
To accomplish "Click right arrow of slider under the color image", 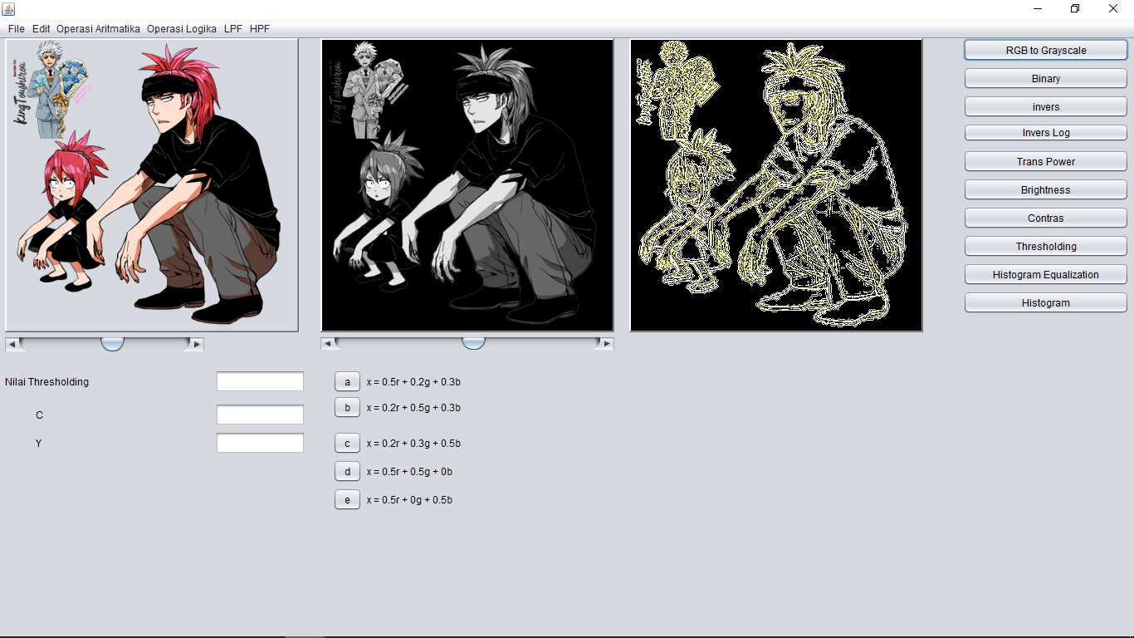I will click(197, 344).
